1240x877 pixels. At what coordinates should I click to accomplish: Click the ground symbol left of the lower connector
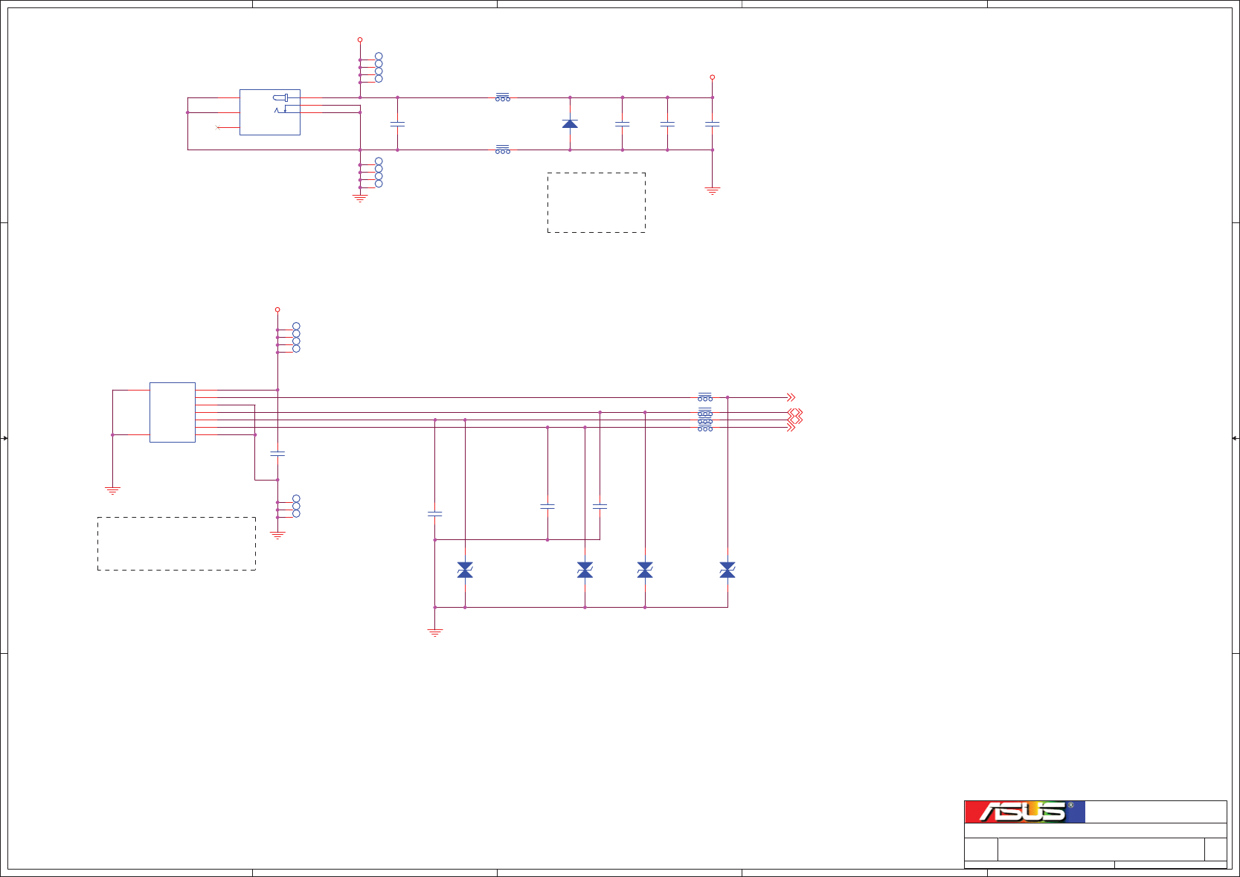112,490
